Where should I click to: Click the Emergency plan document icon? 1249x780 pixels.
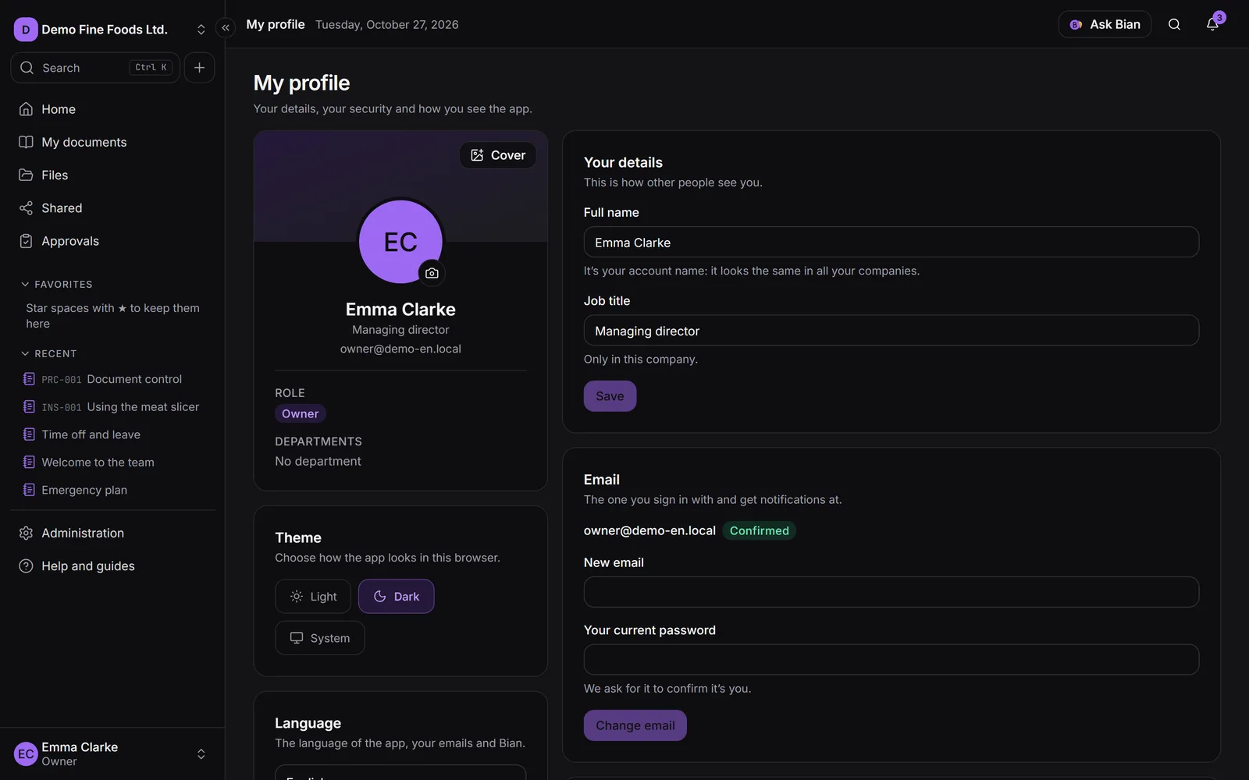(29, 490)
